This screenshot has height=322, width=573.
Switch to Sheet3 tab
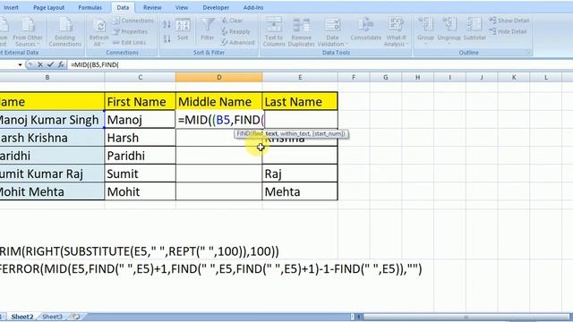pyautogui.click(x=52, y=317)
